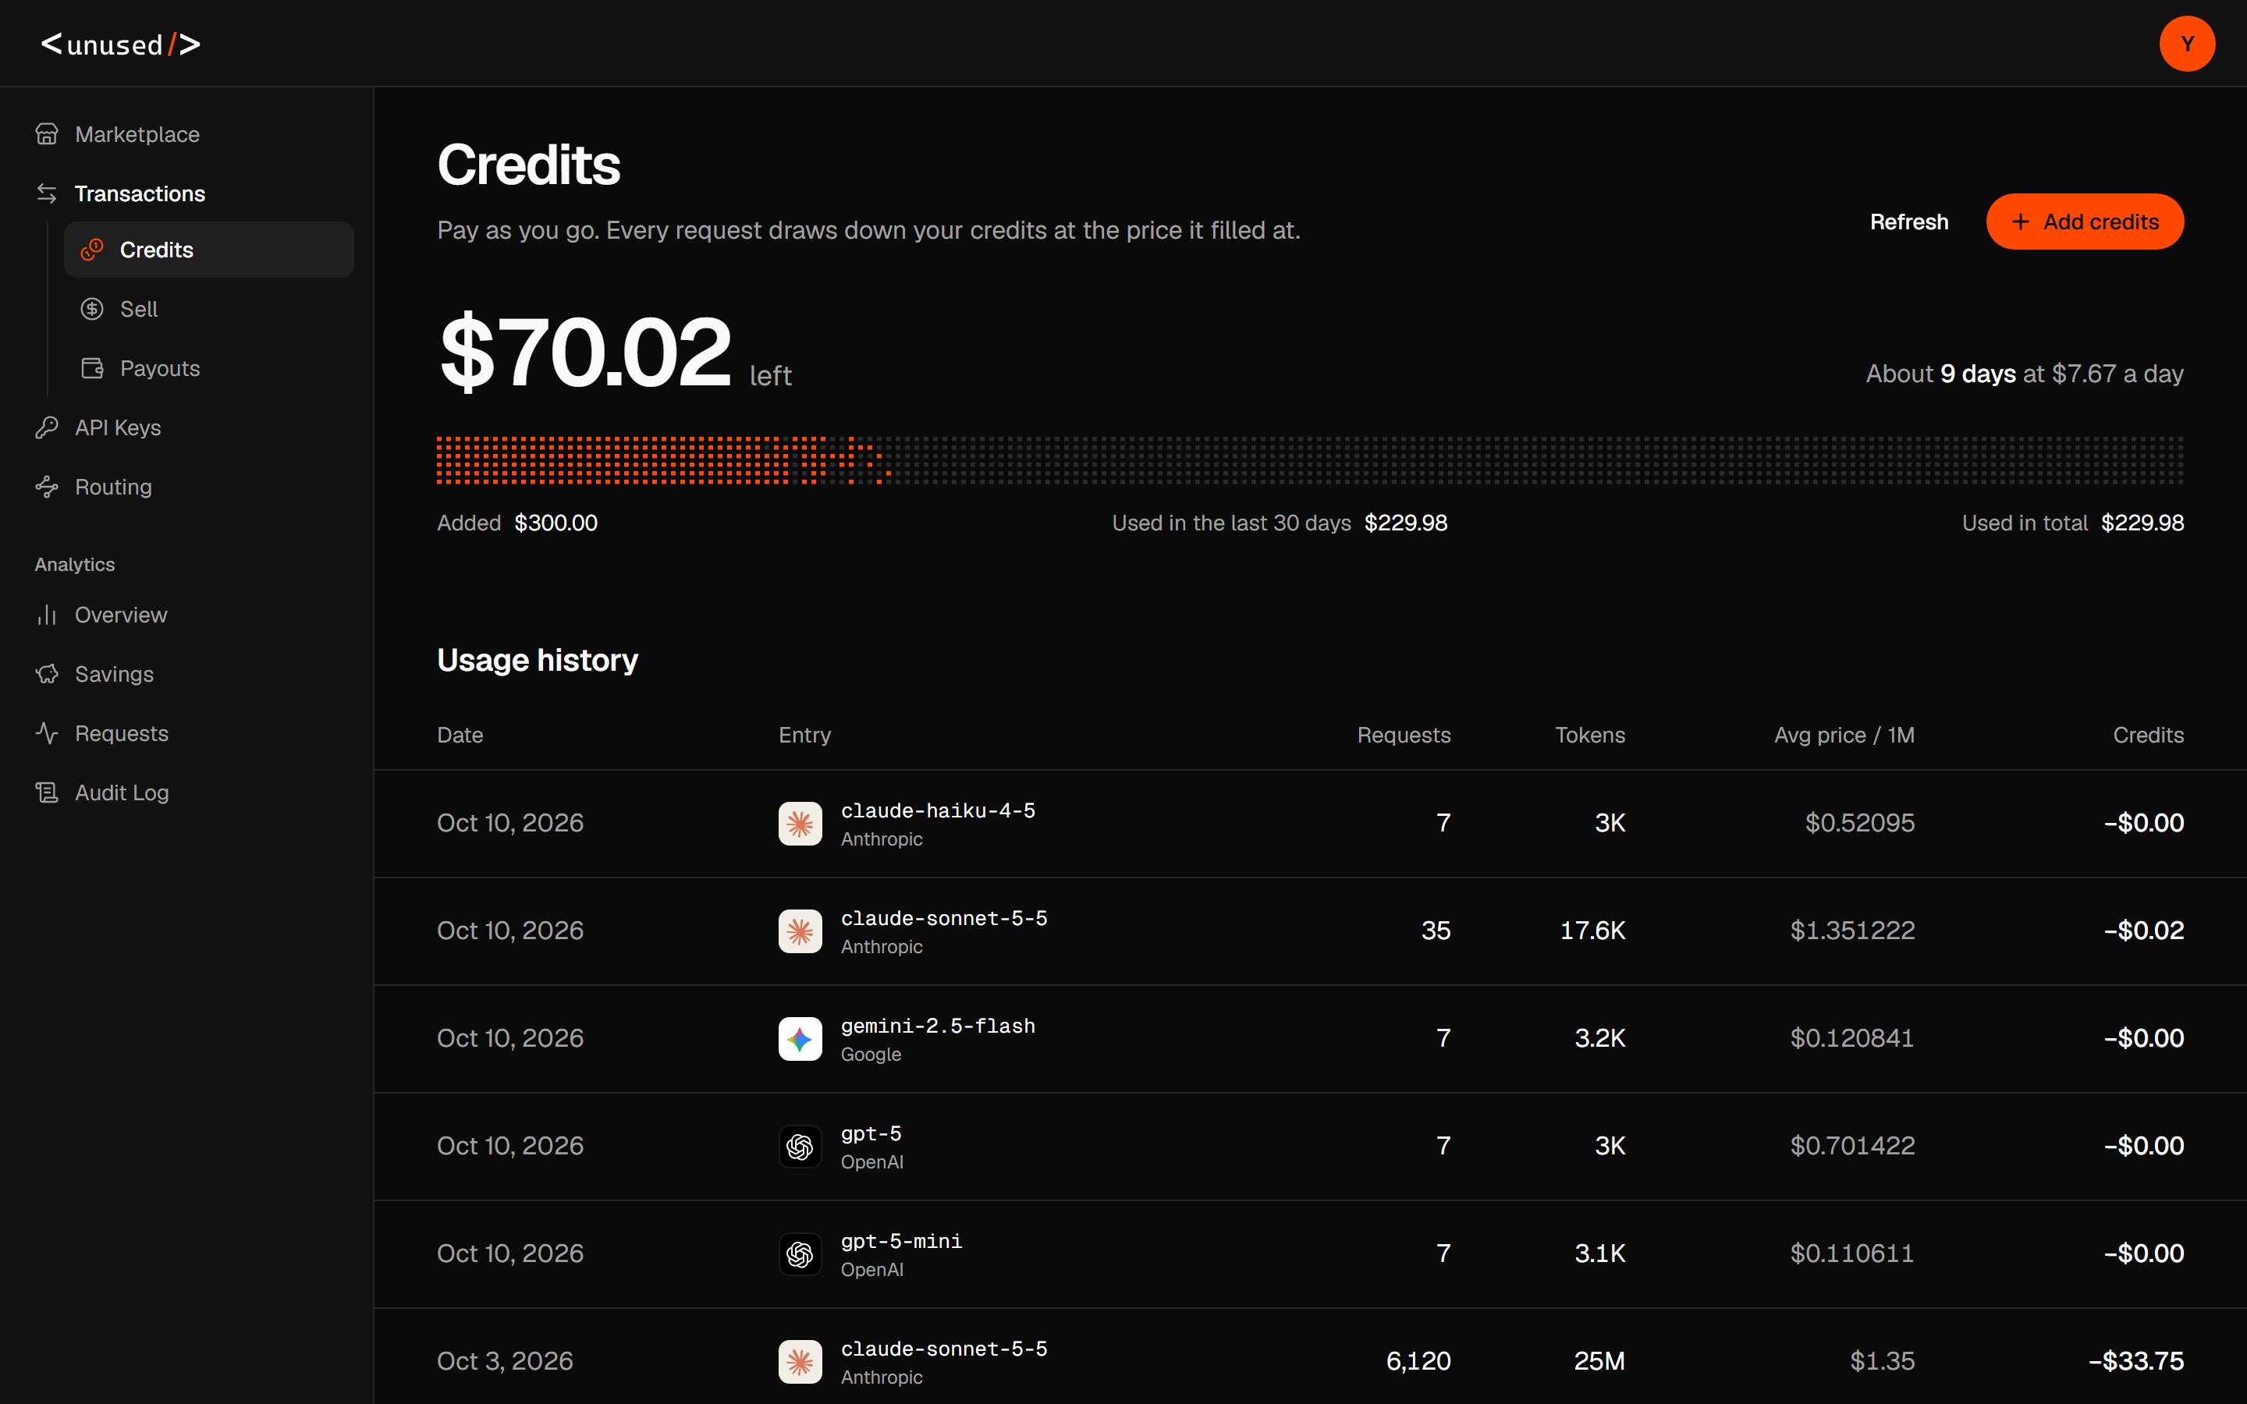Click the Savings piggy bank icon
This screenshot has height=1404, width=2247.
(x=47, y=674)
